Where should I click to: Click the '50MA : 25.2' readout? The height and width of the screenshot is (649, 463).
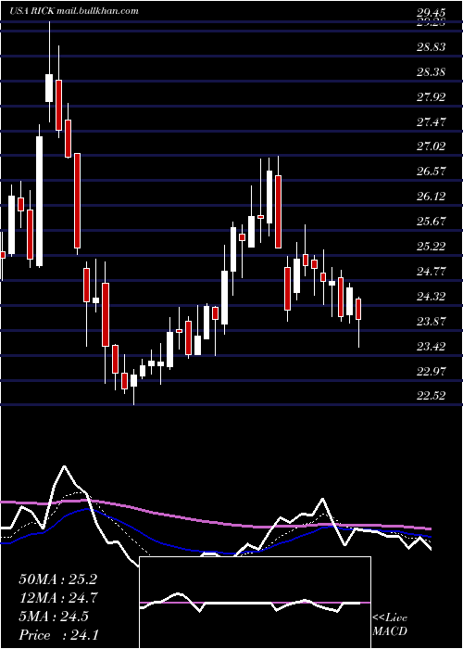click(x=57, y=579)
